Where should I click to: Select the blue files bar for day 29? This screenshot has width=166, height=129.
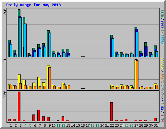pyautogui.click(x=146, y=51)
